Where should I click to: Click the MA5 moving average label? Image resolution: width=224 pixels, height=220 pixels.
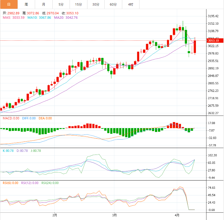pos(13,18)
